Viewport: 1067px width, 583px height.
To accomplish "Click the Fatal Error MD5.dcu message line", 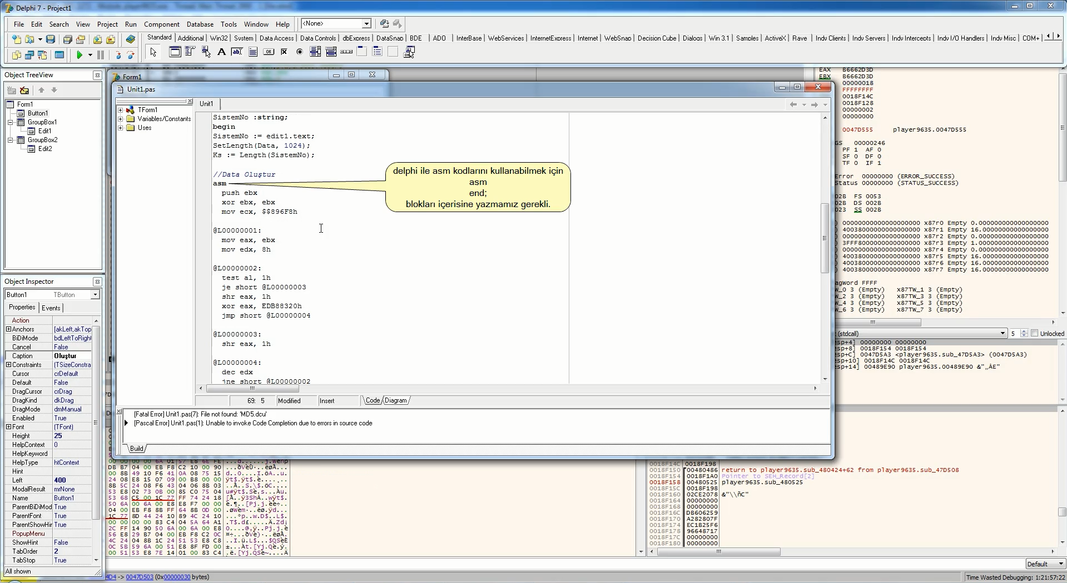I will coord(200,414).
